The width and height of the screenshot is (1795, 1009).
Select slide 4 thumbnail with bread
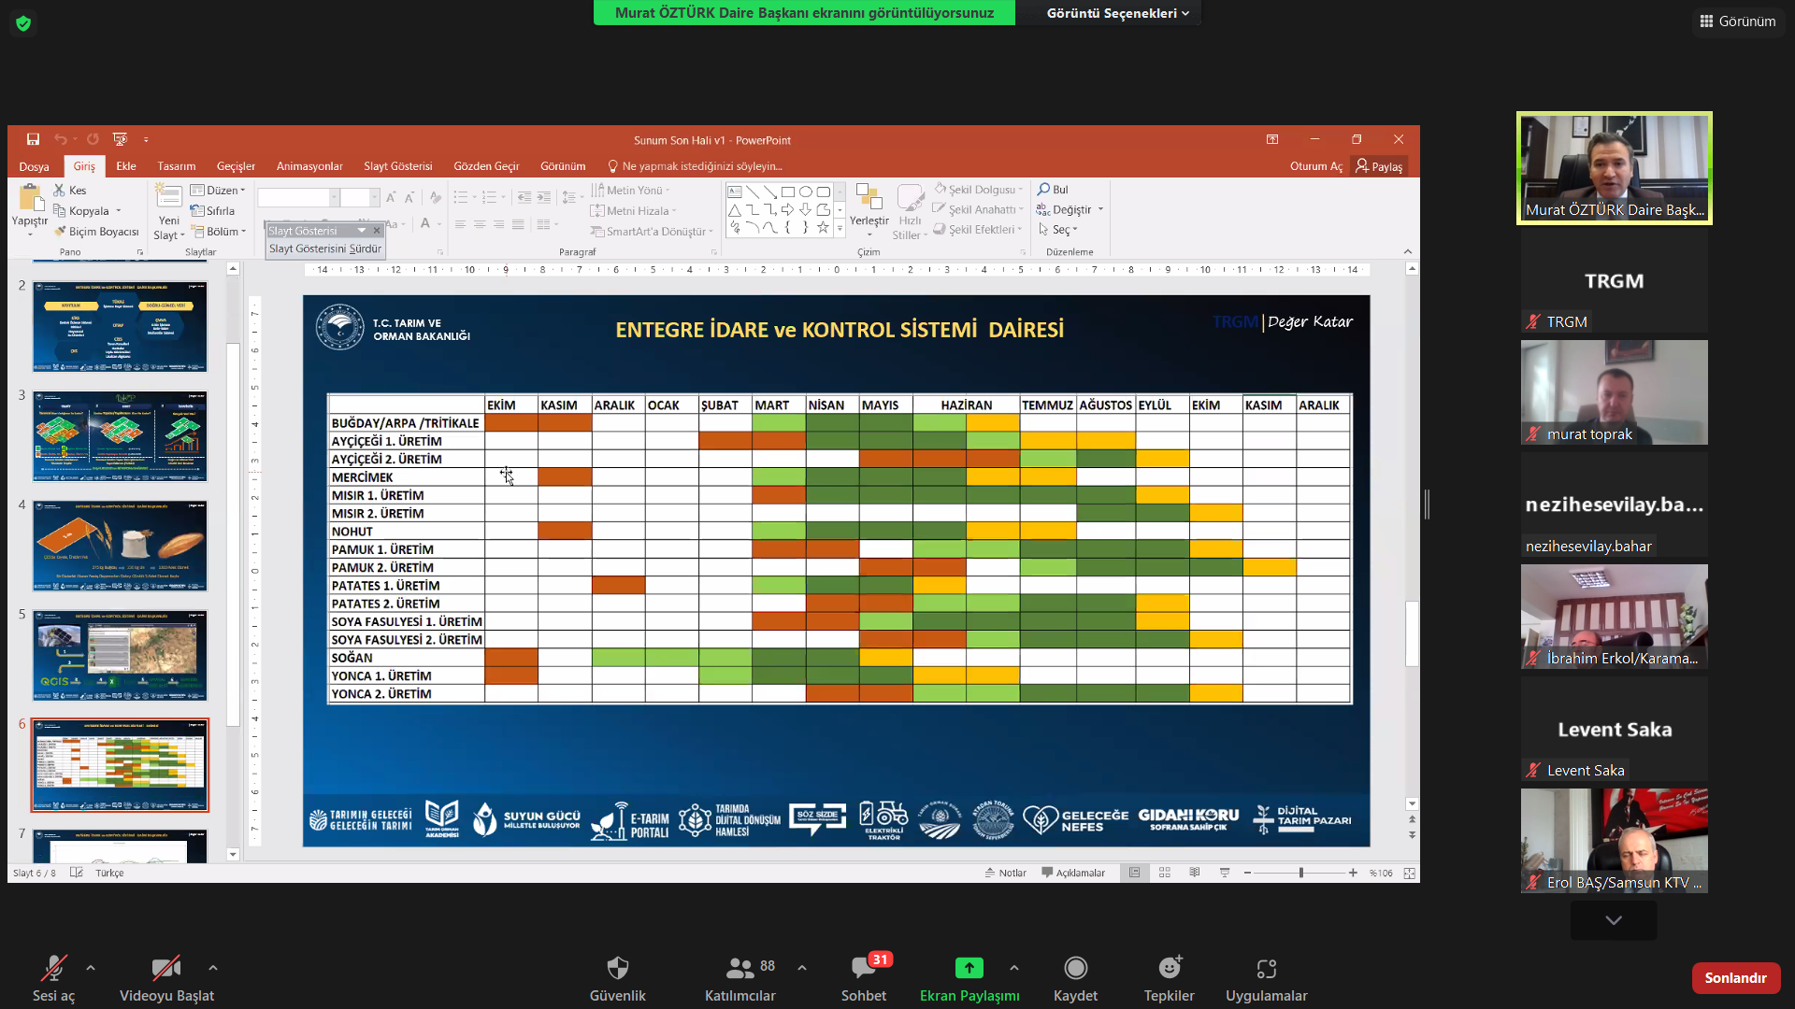[120, 546]
